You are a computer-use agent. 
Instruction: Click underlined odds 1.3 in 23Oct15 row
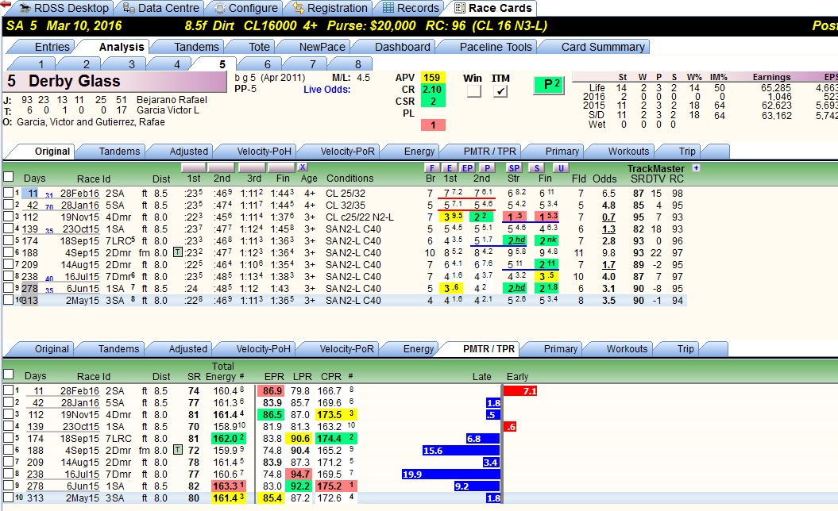(608, 229)
